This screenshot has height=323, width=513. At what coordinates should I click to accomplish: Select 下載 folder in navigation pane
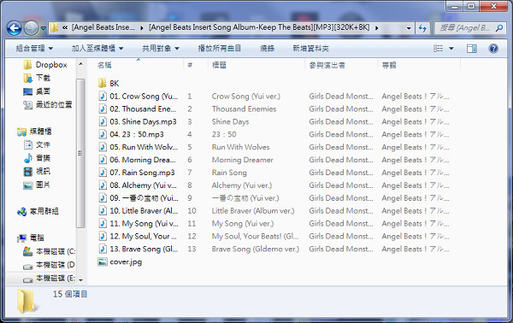point(37,78)
